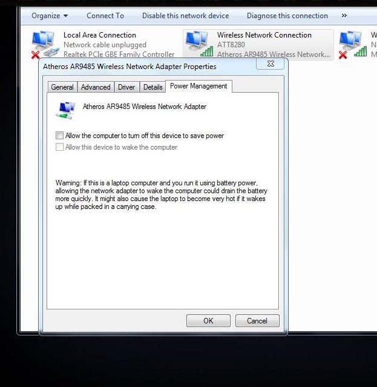This screenshot has width=377, height=387.
Task: Click 'Network cable unplugged' status text
Action: tap(105, 45)
